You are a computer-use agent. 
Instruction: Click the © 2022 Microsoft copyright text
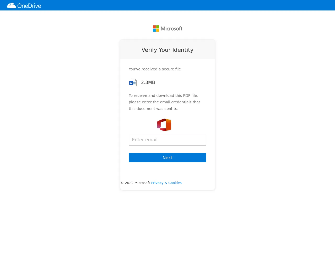(135, 183)
